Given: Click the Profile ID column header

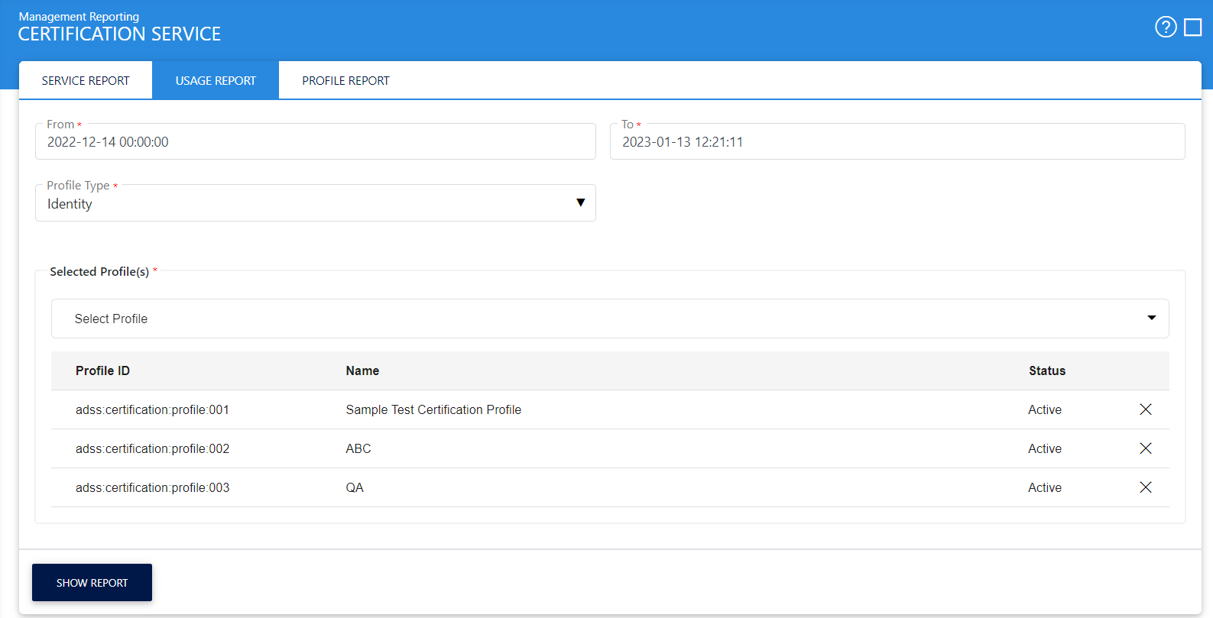Looking at the screenshot, I should click(x=102, y=370).
